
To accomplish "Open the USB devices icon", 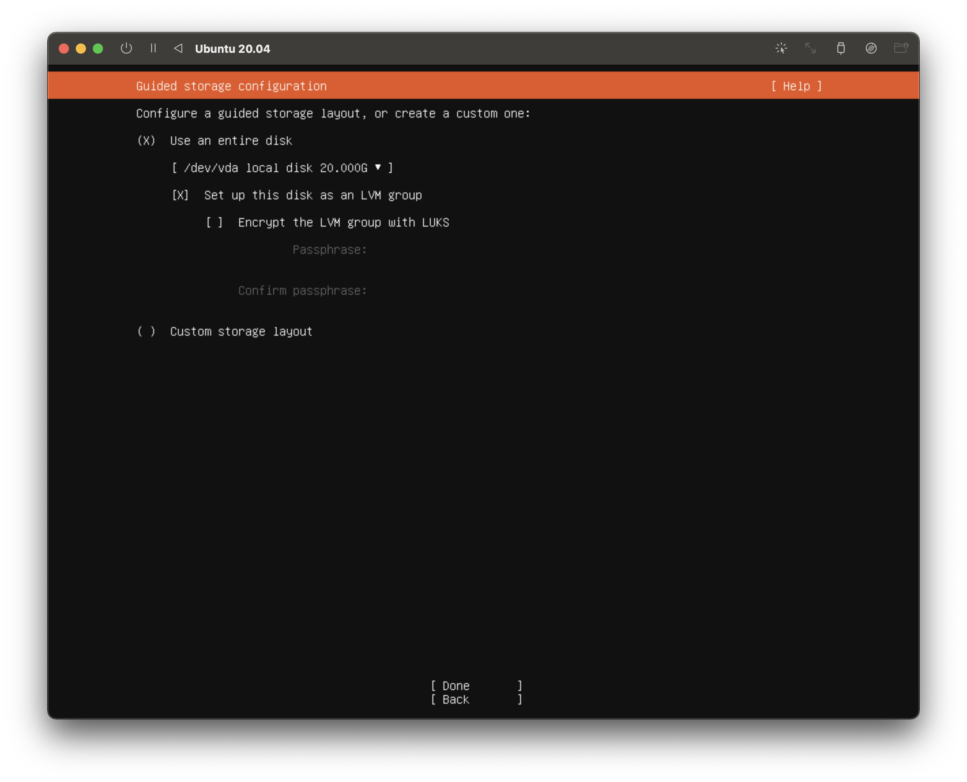I will click(x=841, y=48).
